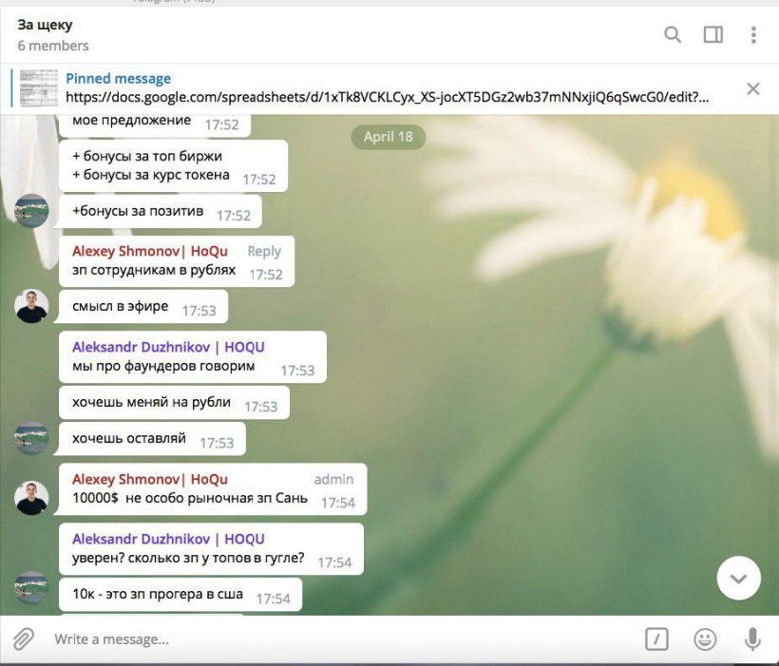This screenshot has width=779, height=666.
Task: Click the 'admin' label on Shmonov's message
Action: [334, 479]
